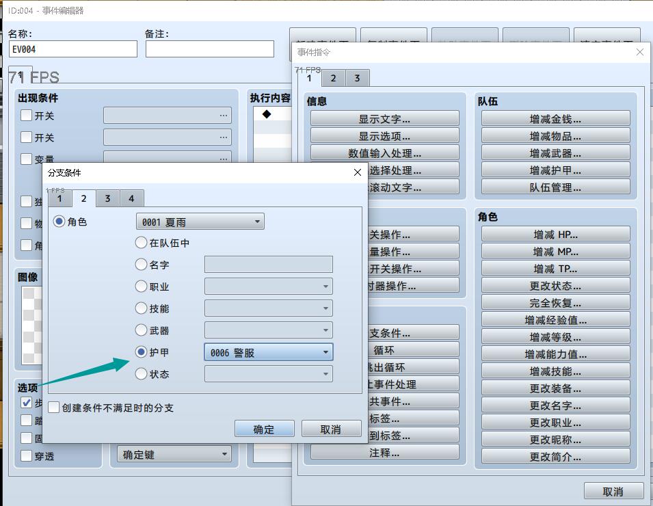Click the 数值输入处理... command button

385,153
